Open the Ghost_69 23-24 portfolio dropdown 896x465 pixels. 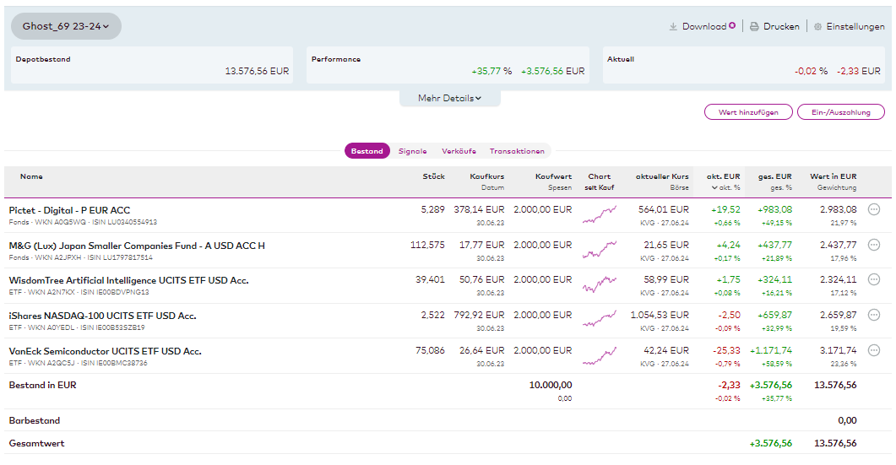pyautogui.click(x=66, y=26)
